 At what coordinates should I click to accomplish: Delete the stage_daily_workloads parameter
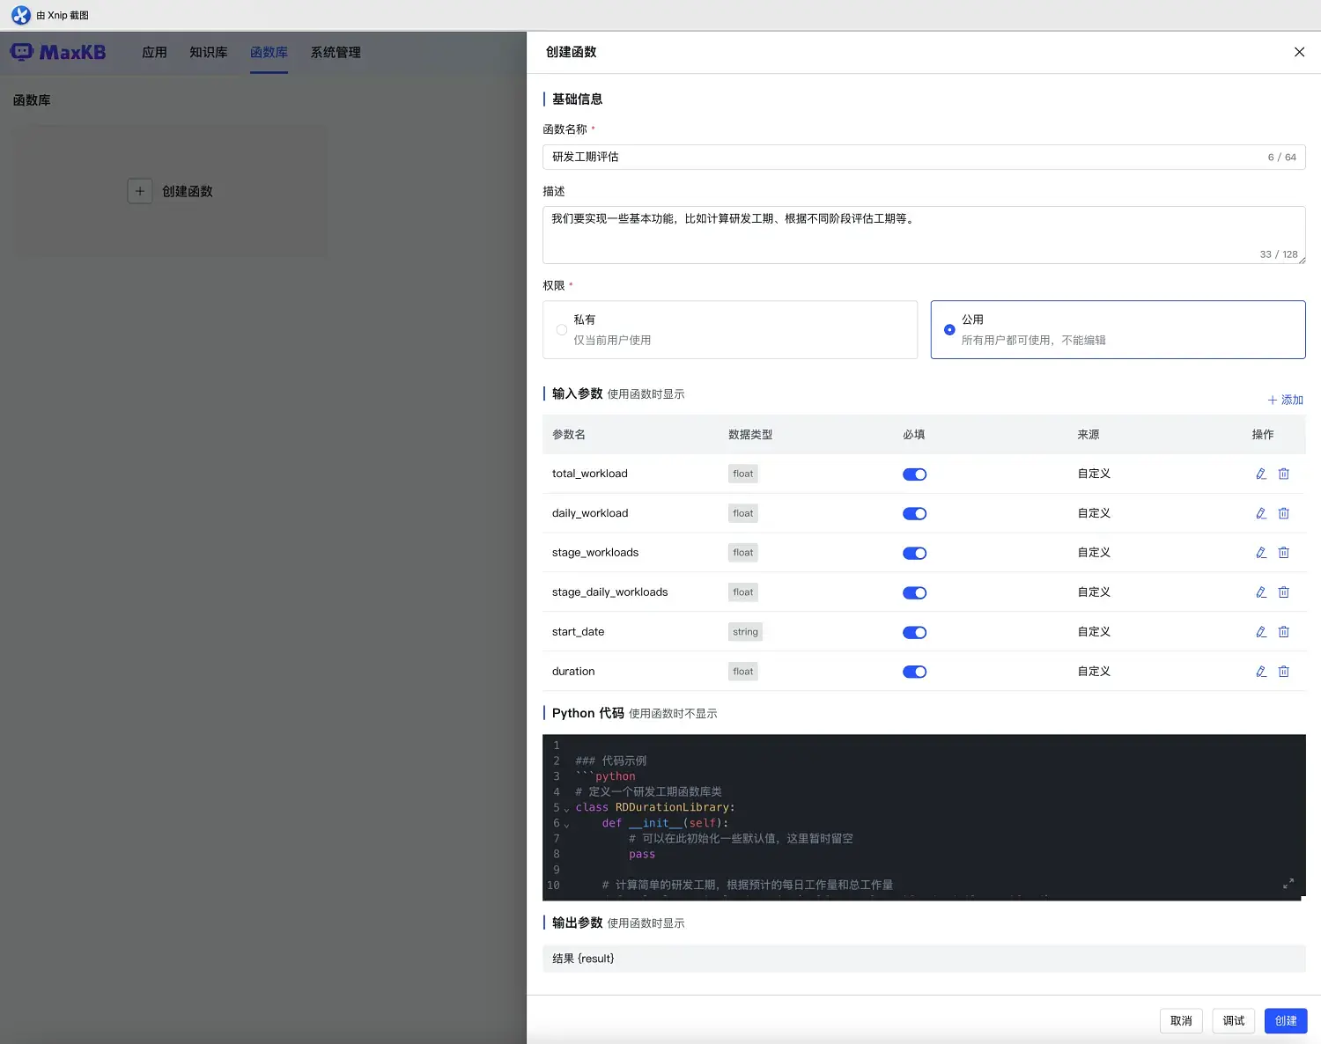tap(1283, 592)
